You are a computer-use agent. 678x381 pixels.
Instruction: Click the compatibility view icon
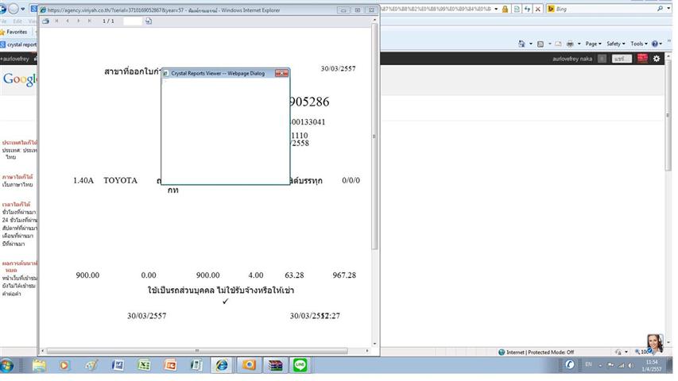517,9
